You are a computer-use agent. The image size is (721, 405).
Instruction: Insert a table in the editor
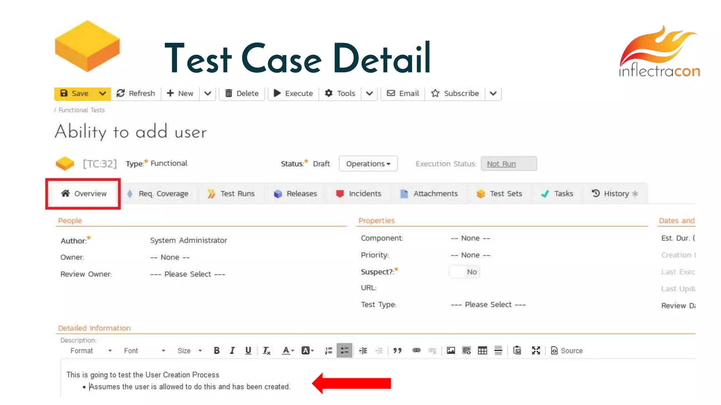[482, 351]
